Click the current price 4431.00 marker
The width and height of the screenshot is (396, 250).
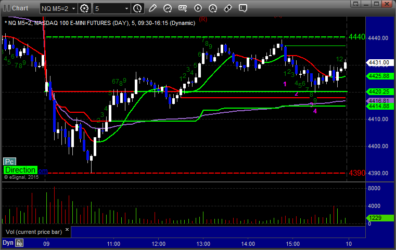[x=379, y=62]
